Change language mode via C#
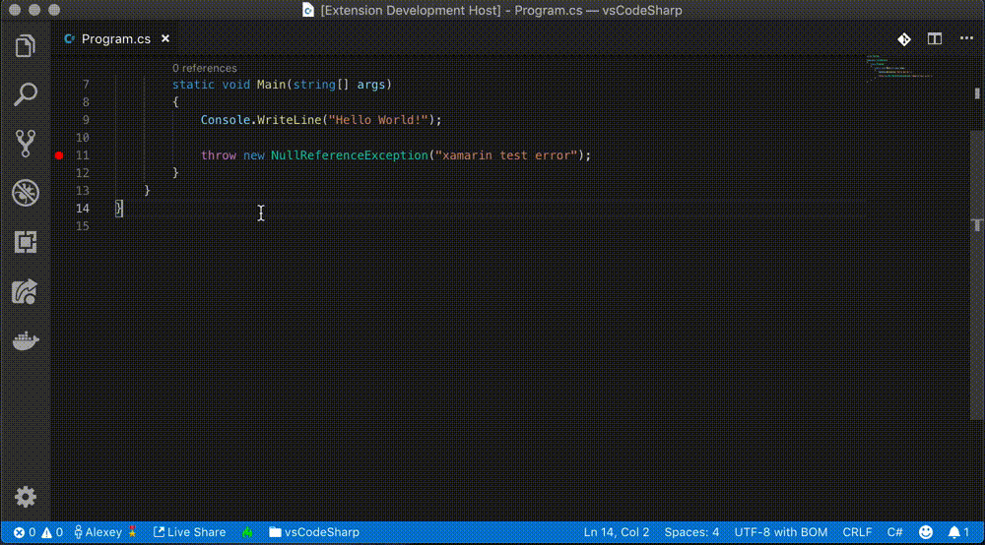985x545 pixels. [x=894, y=532]
